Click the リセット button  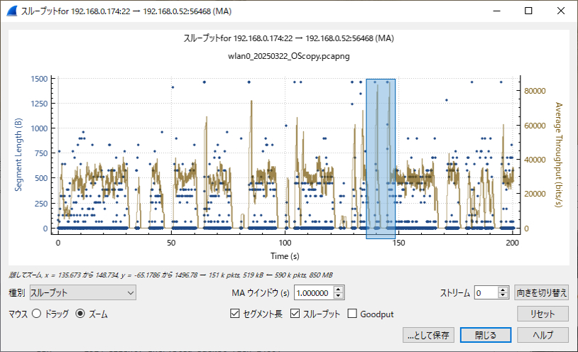click(x=542, y=314)
